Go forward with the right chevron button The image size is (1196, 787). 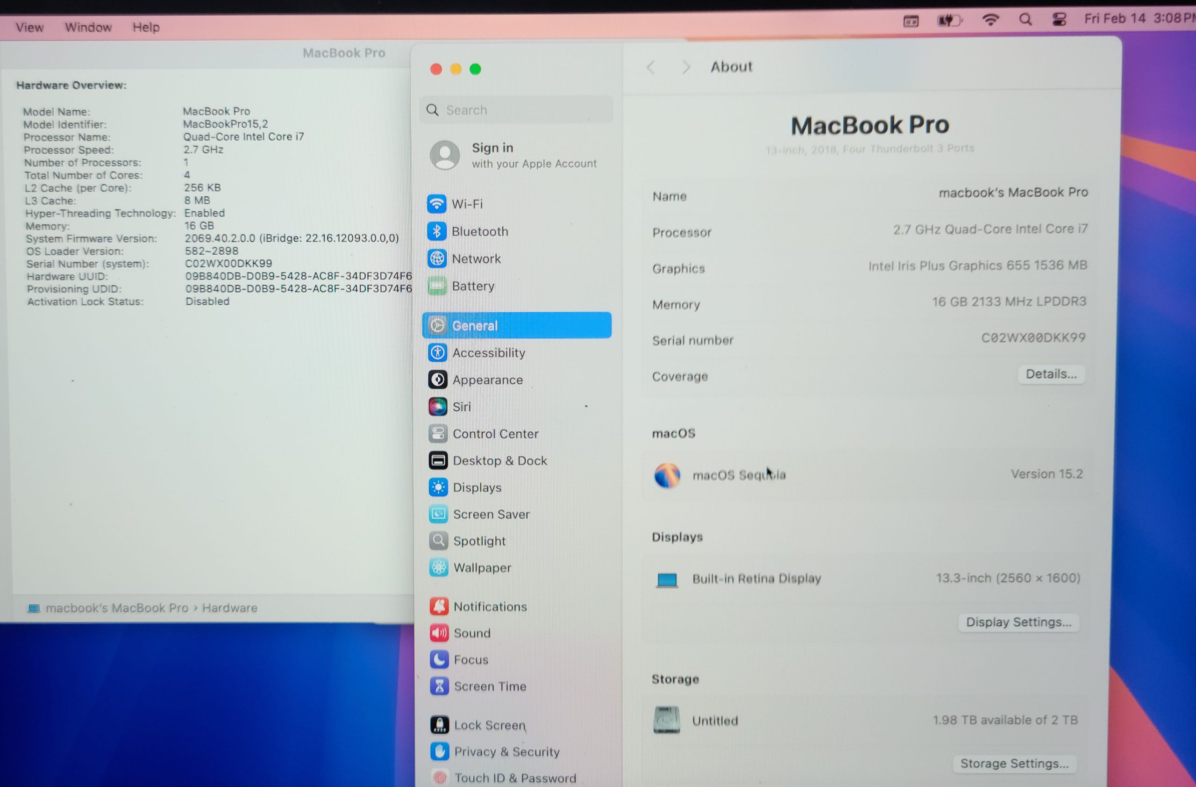coord(686,67)
